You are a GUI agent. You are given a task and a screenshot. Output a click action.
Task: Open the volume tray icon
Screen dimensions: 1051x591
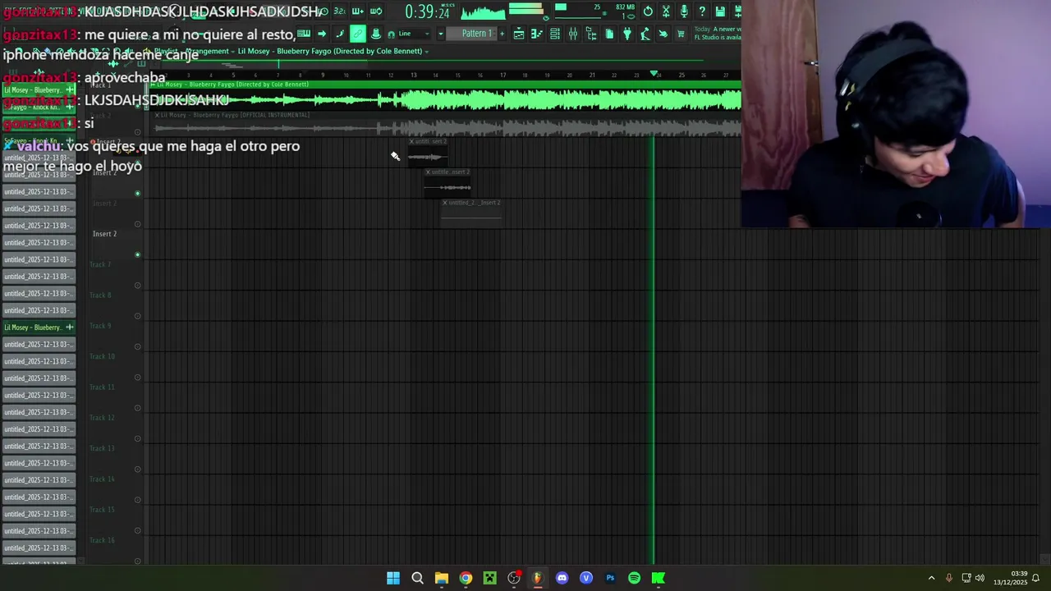point(980,578)
